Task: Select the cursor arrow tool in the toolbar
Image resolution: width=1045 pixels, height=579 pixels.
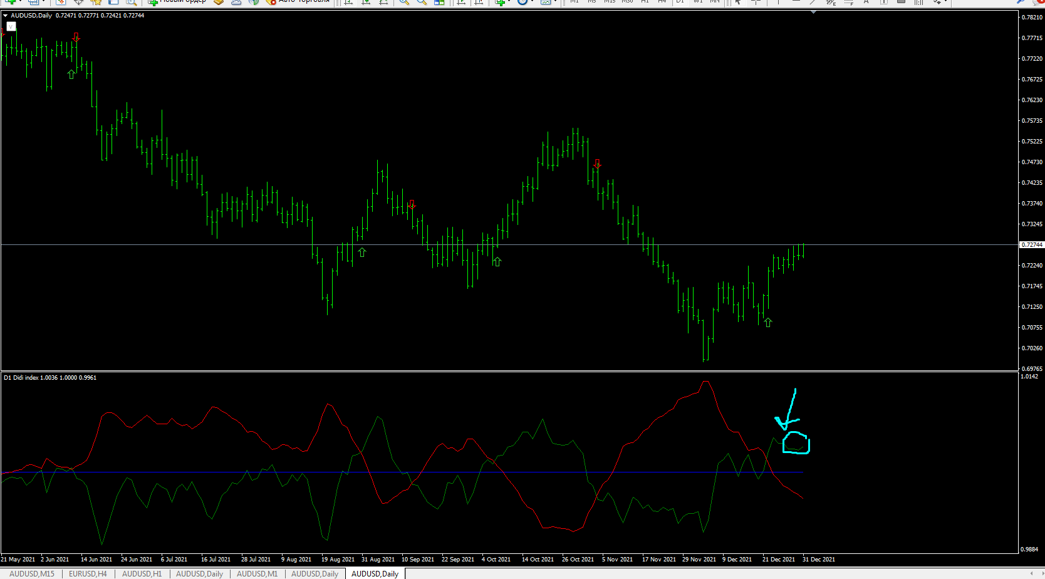Action: pyautogui.click(x=738, y=2)
